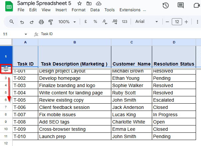The height and width of the screenshot is (146, 201).
Task: Open the name box dropdown arrow
Action: (26, 34)
